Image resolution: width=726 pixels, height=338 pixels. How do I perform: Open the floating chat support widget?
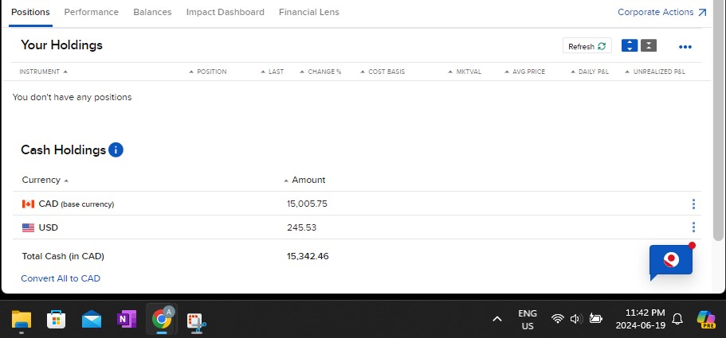pyautogui.click(x=671, y=260)
